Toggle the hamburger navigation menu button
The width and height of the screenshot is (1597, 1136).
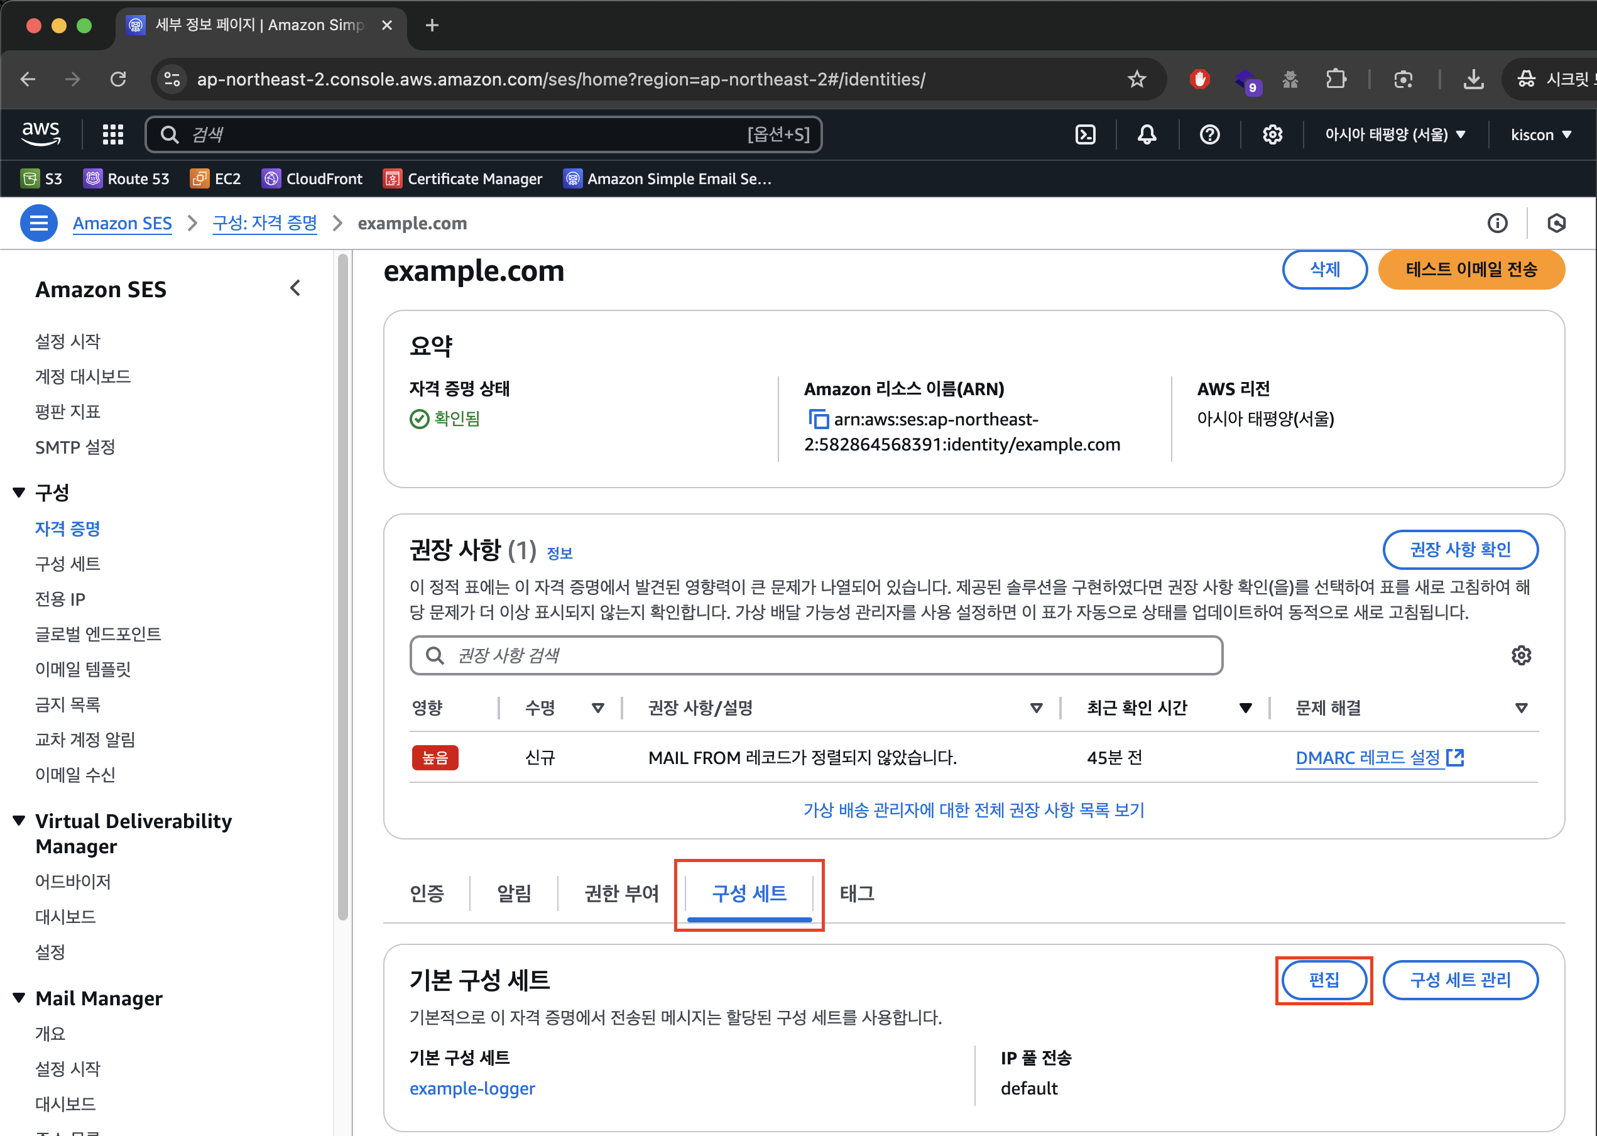pyautogui.click(x=38, y=223)
